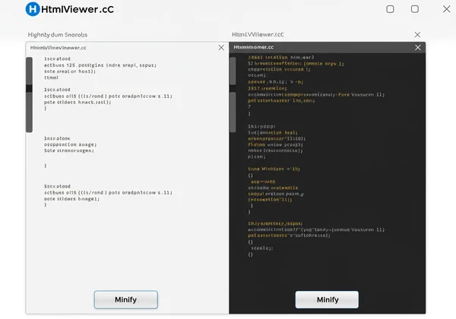
Task: Click the right window control square beside the close X
Action: click(415, 9)
